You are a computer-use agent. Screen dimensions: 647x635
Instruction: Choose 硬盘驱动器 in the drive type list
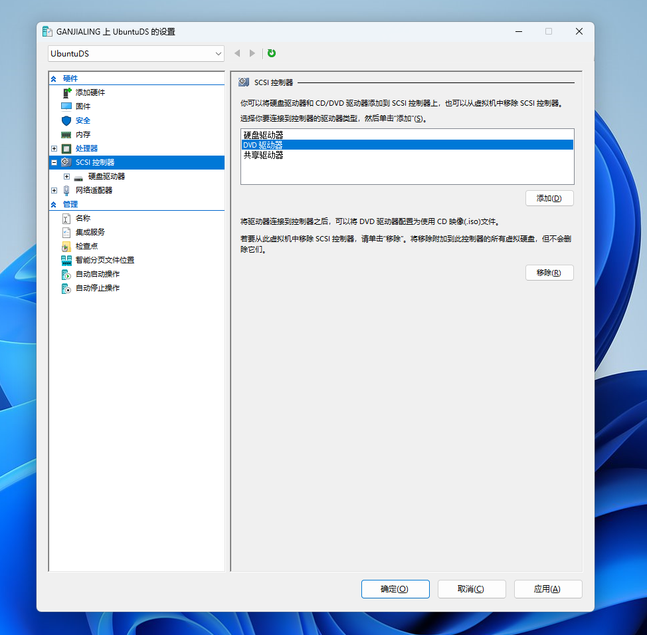point(407,135)
